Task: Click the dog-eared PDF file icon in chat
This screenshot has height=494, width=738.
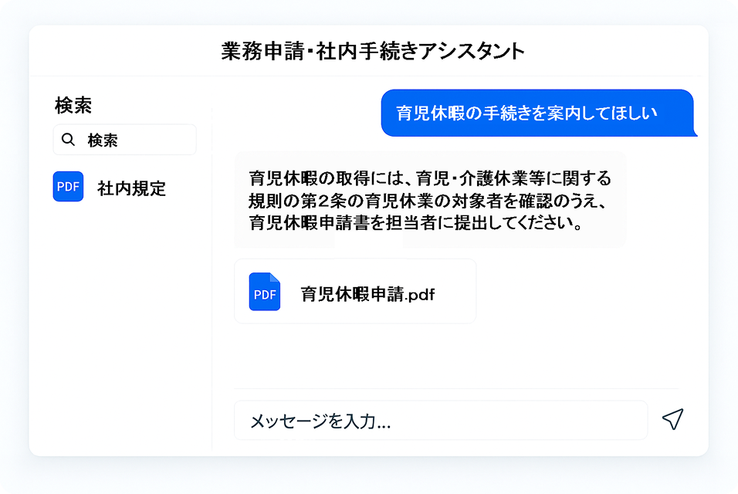Action: coord(265,293)
